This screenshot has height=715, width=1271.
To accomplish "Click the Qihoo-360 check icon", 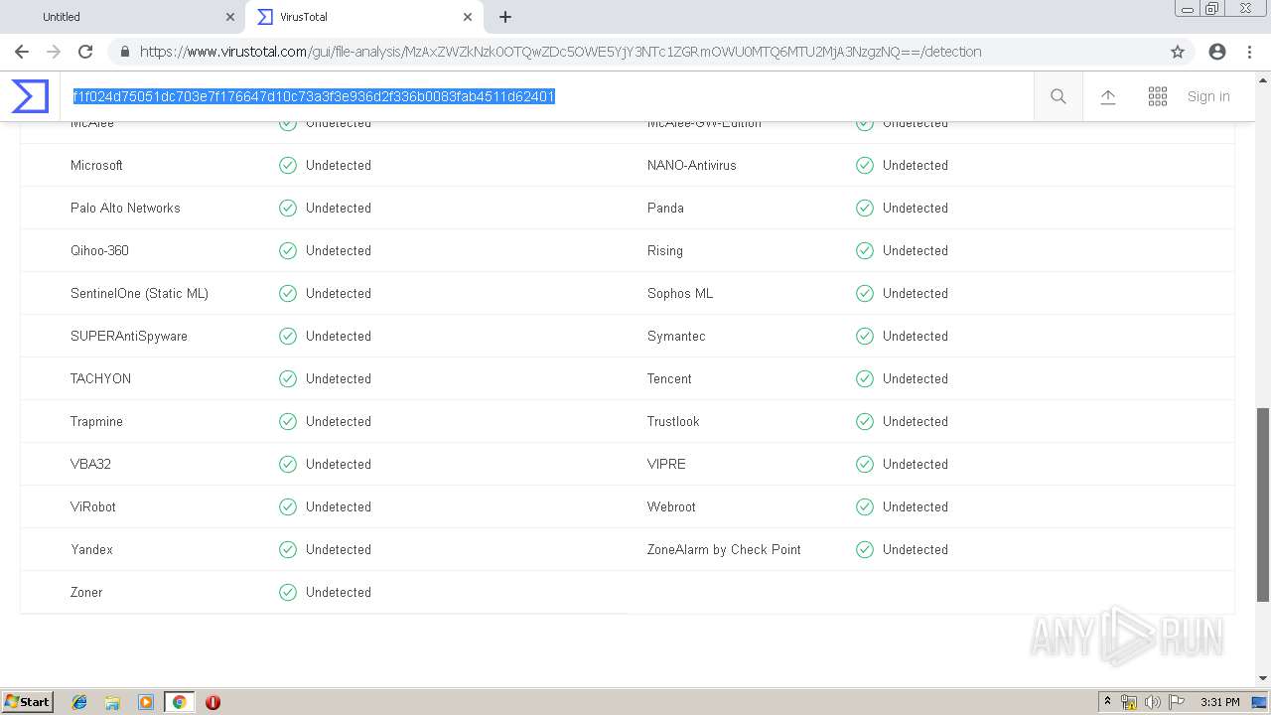I will [288, 250].
